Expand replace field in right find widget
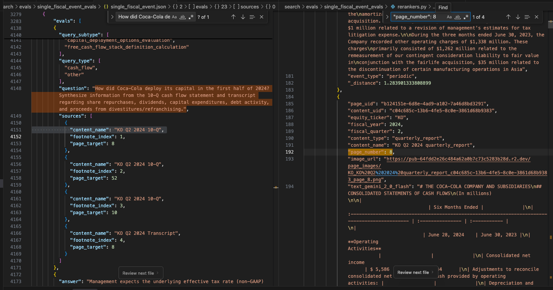Screen dimensions: 553x290 [x=387, y=17]
